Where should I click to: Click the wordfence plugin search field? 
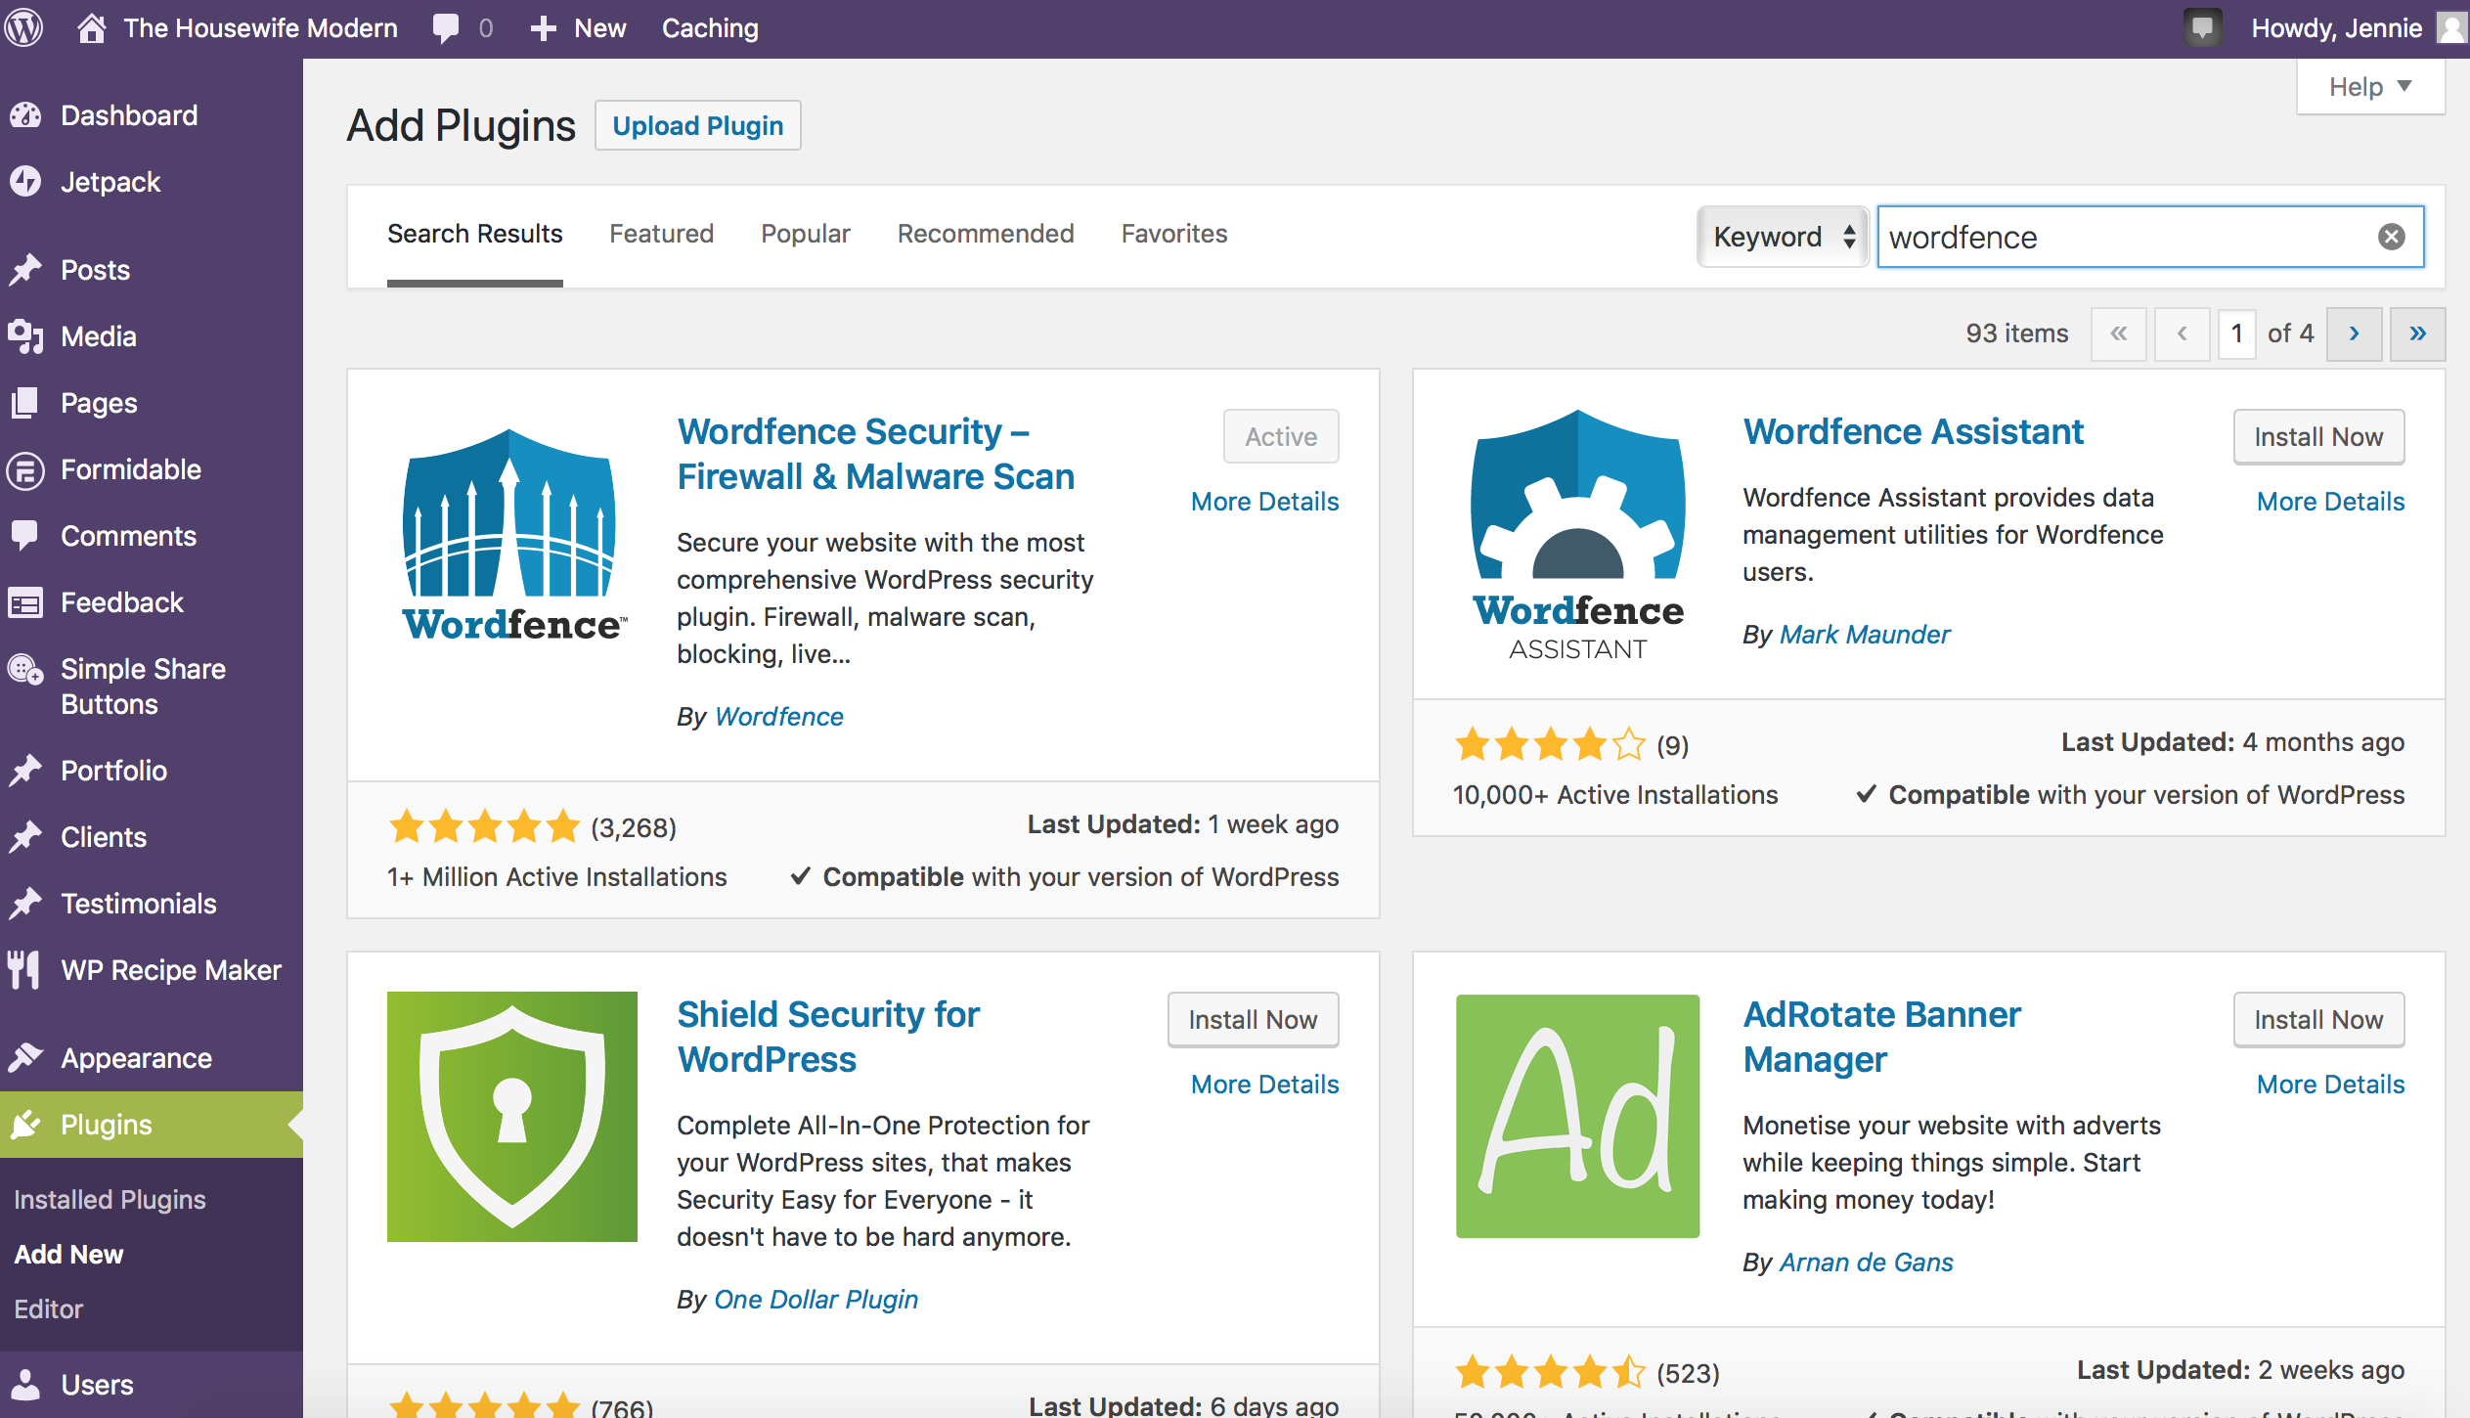(x=2150, y=237)
